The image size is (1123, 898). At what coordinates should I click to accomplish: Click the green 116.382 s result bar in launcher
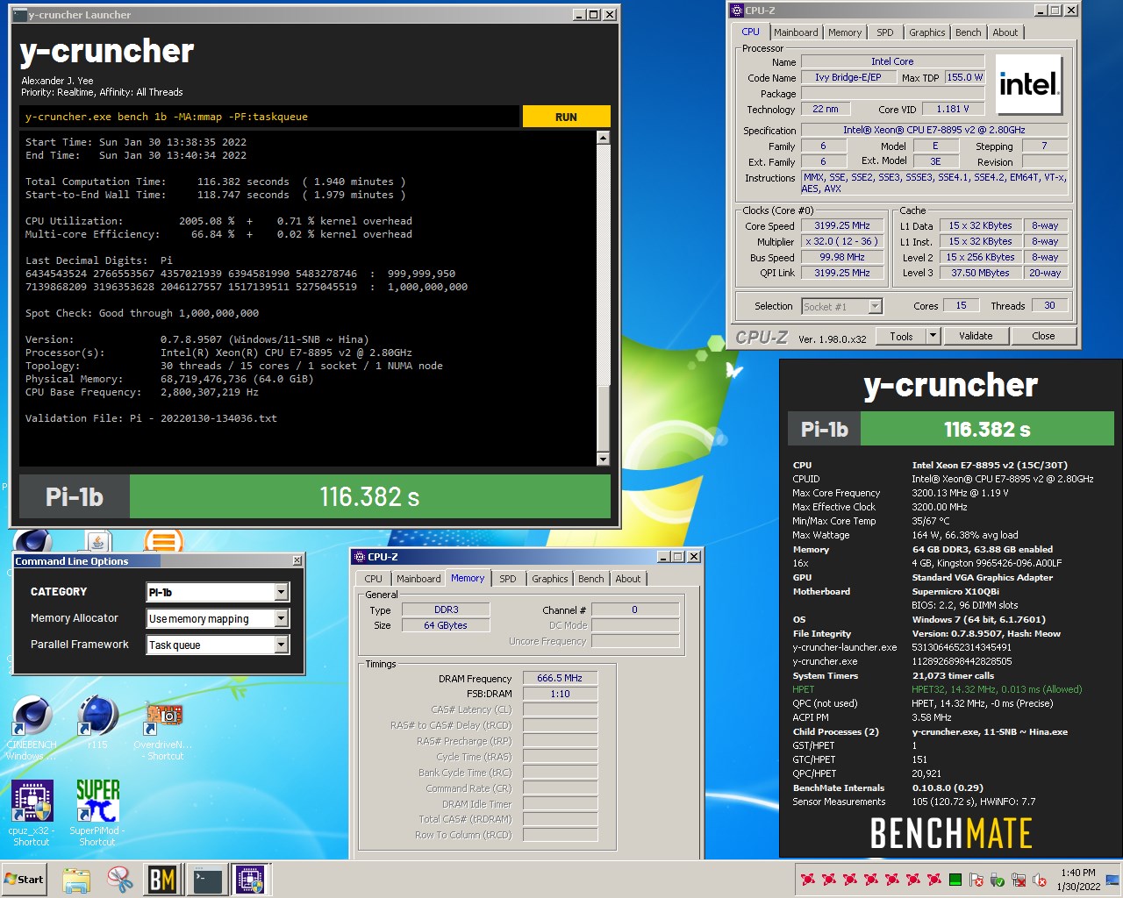(370, 496)
